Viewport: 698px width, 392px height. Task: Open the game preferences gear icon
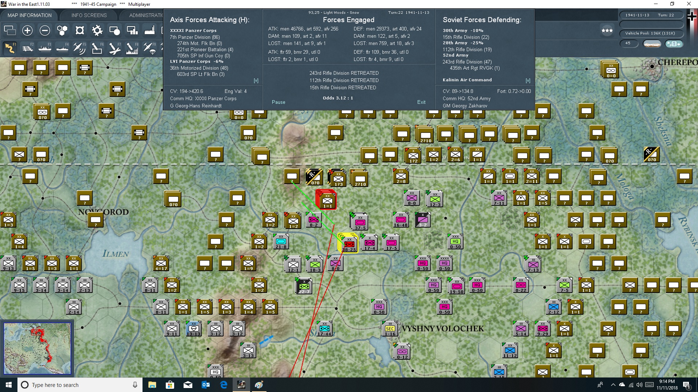pyautogui.click(x=97, y=30)
